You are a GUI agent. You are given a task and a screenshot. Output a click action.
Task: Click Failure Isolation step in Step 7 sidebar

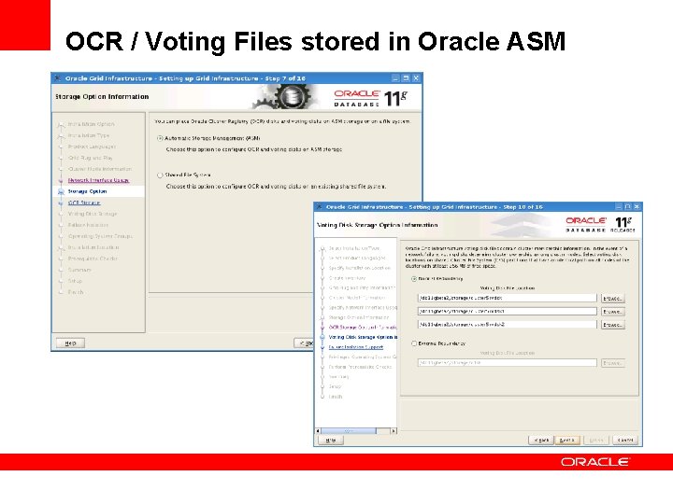coord(88,225)
